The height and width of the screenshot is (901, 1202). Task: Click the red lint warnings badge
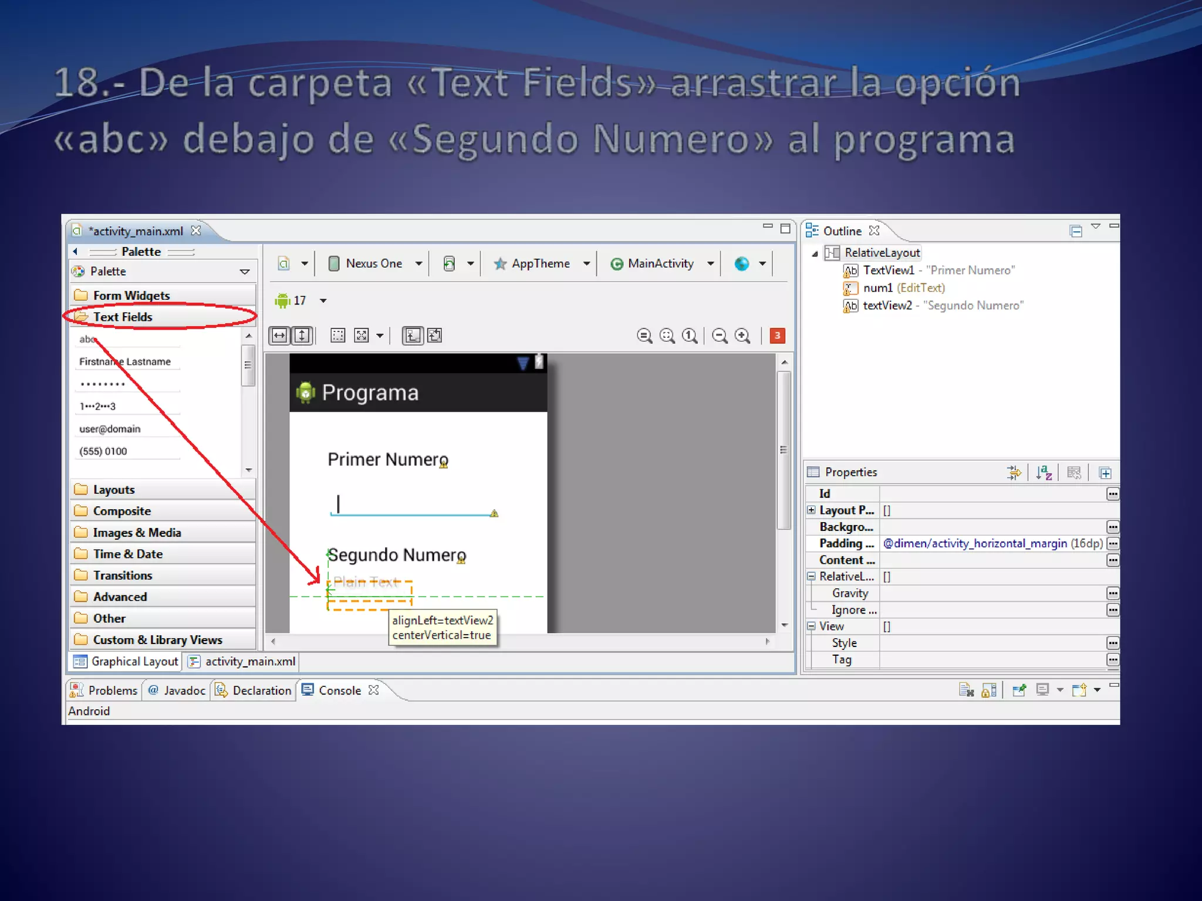(x=777, y=336)
